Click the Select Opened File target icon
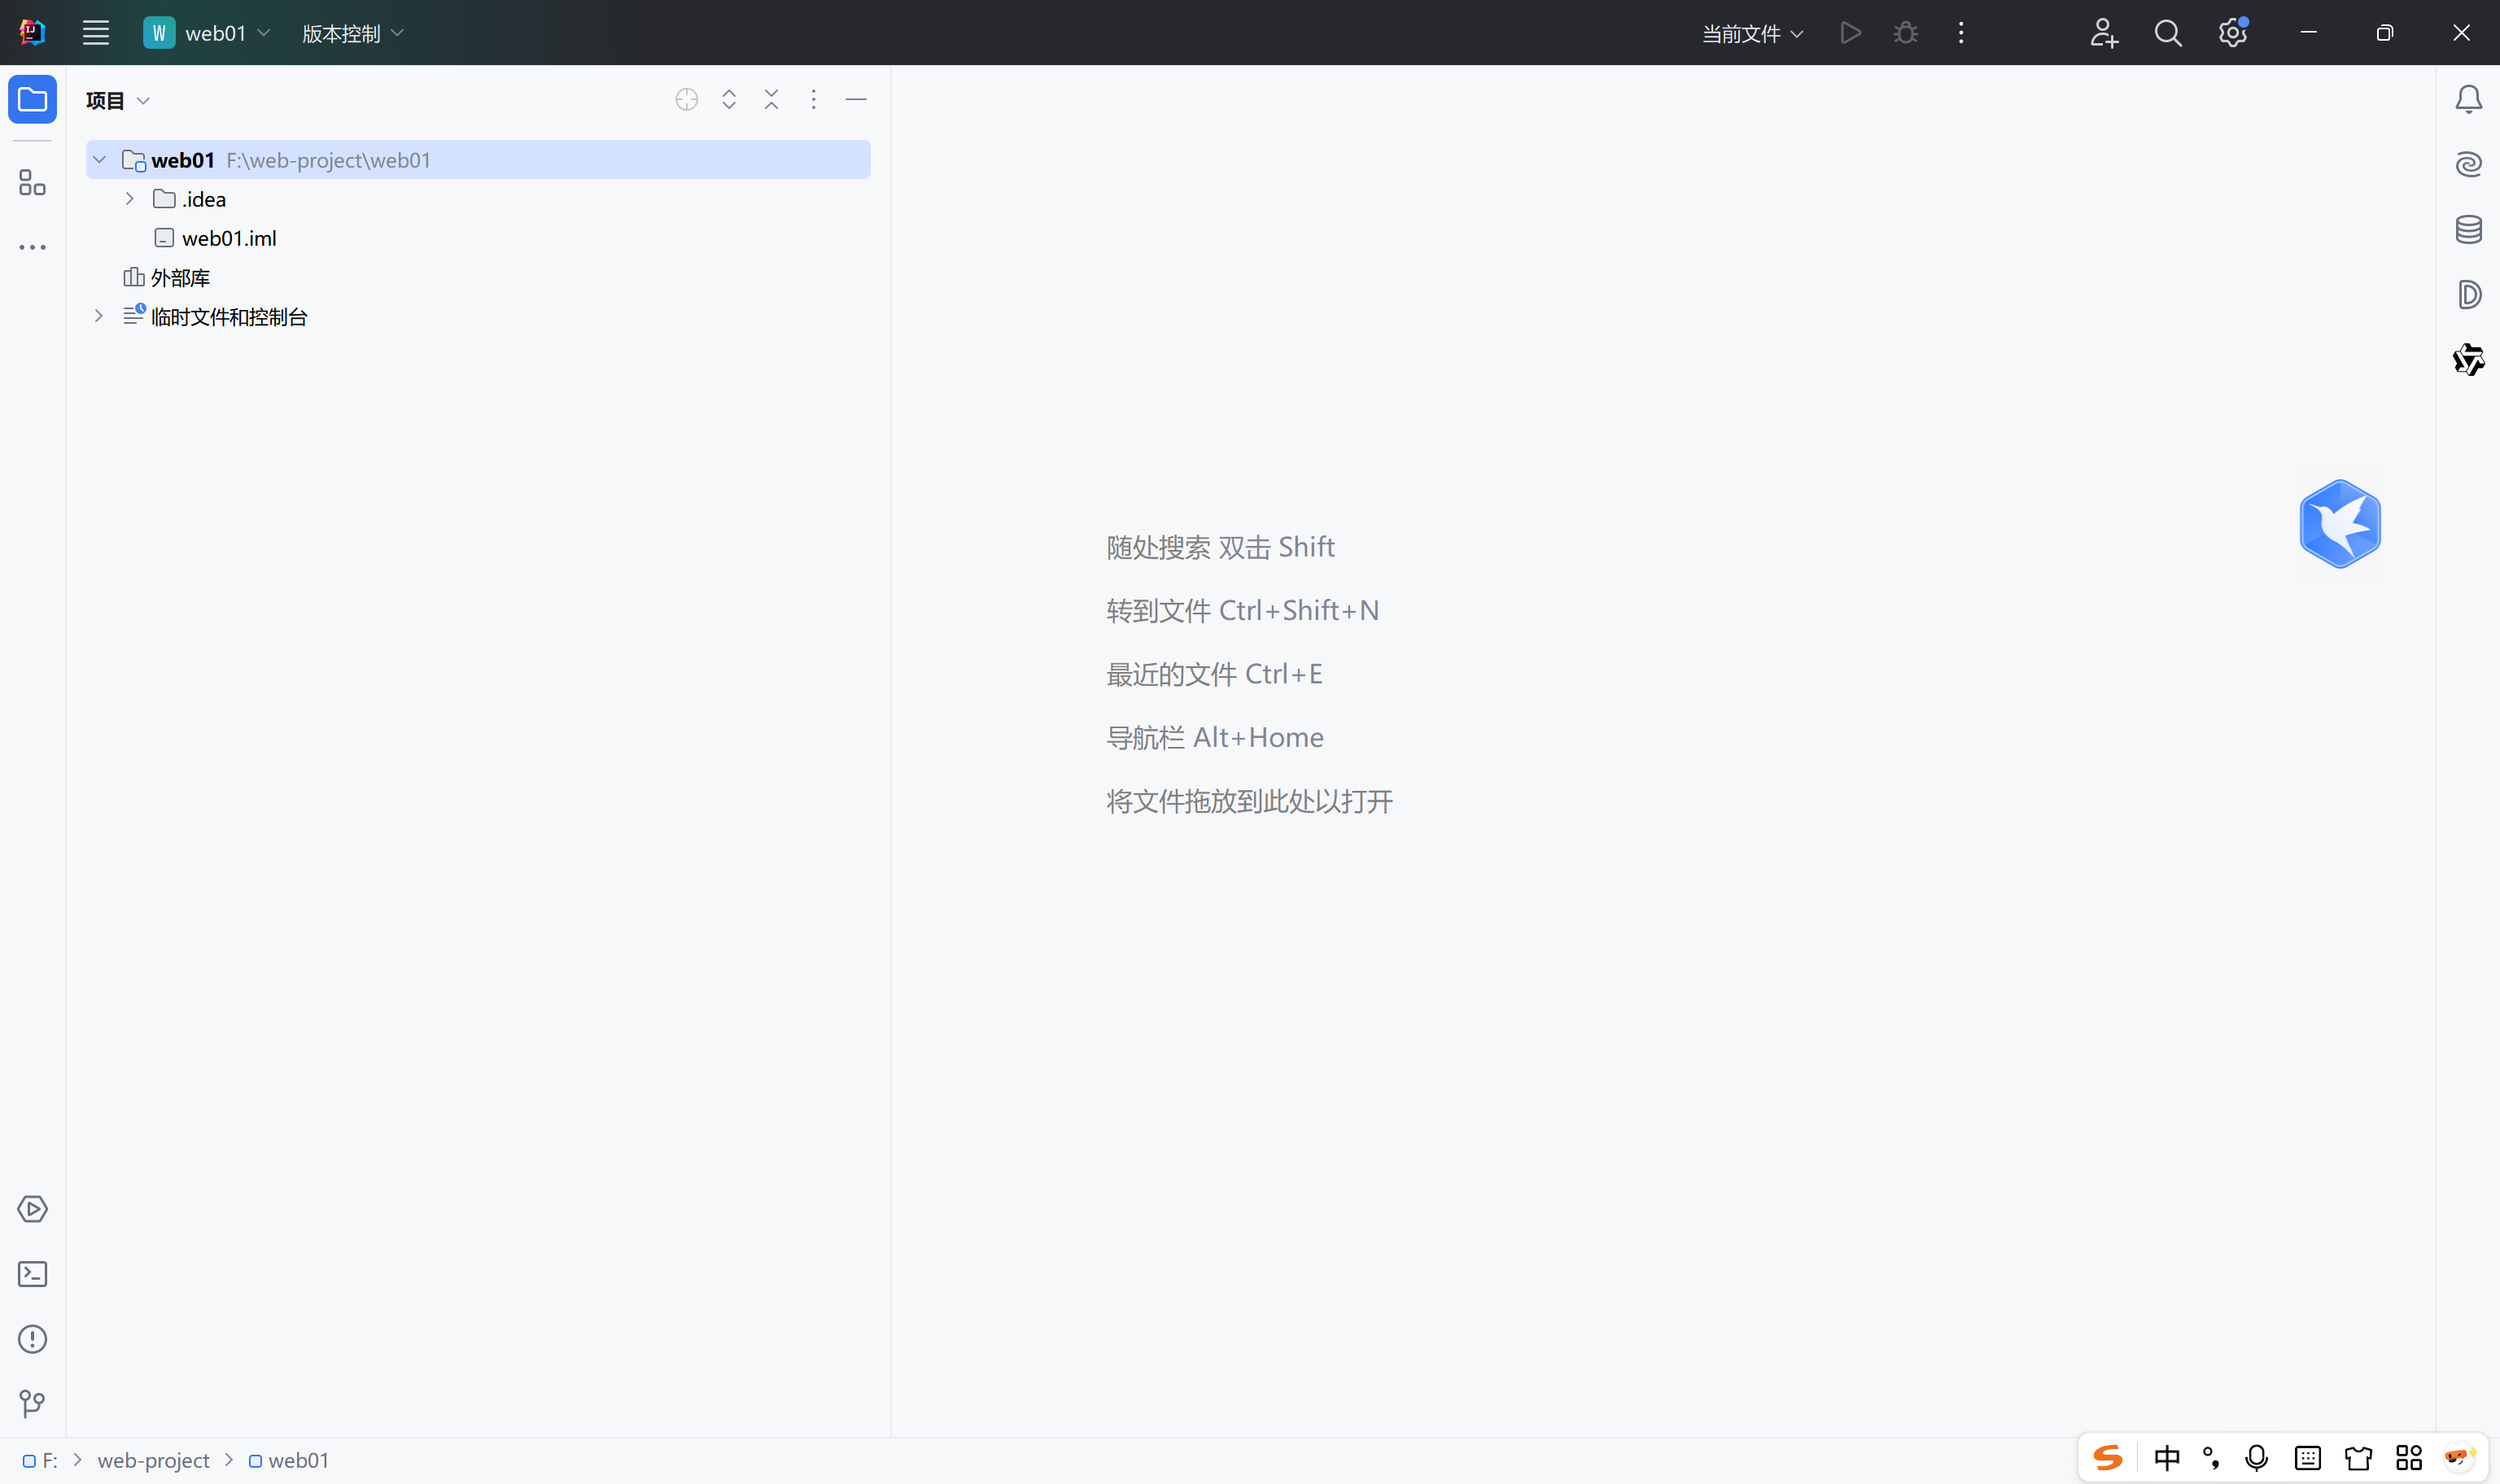This screenshot has height=1484, width=2500. (686, 99)
